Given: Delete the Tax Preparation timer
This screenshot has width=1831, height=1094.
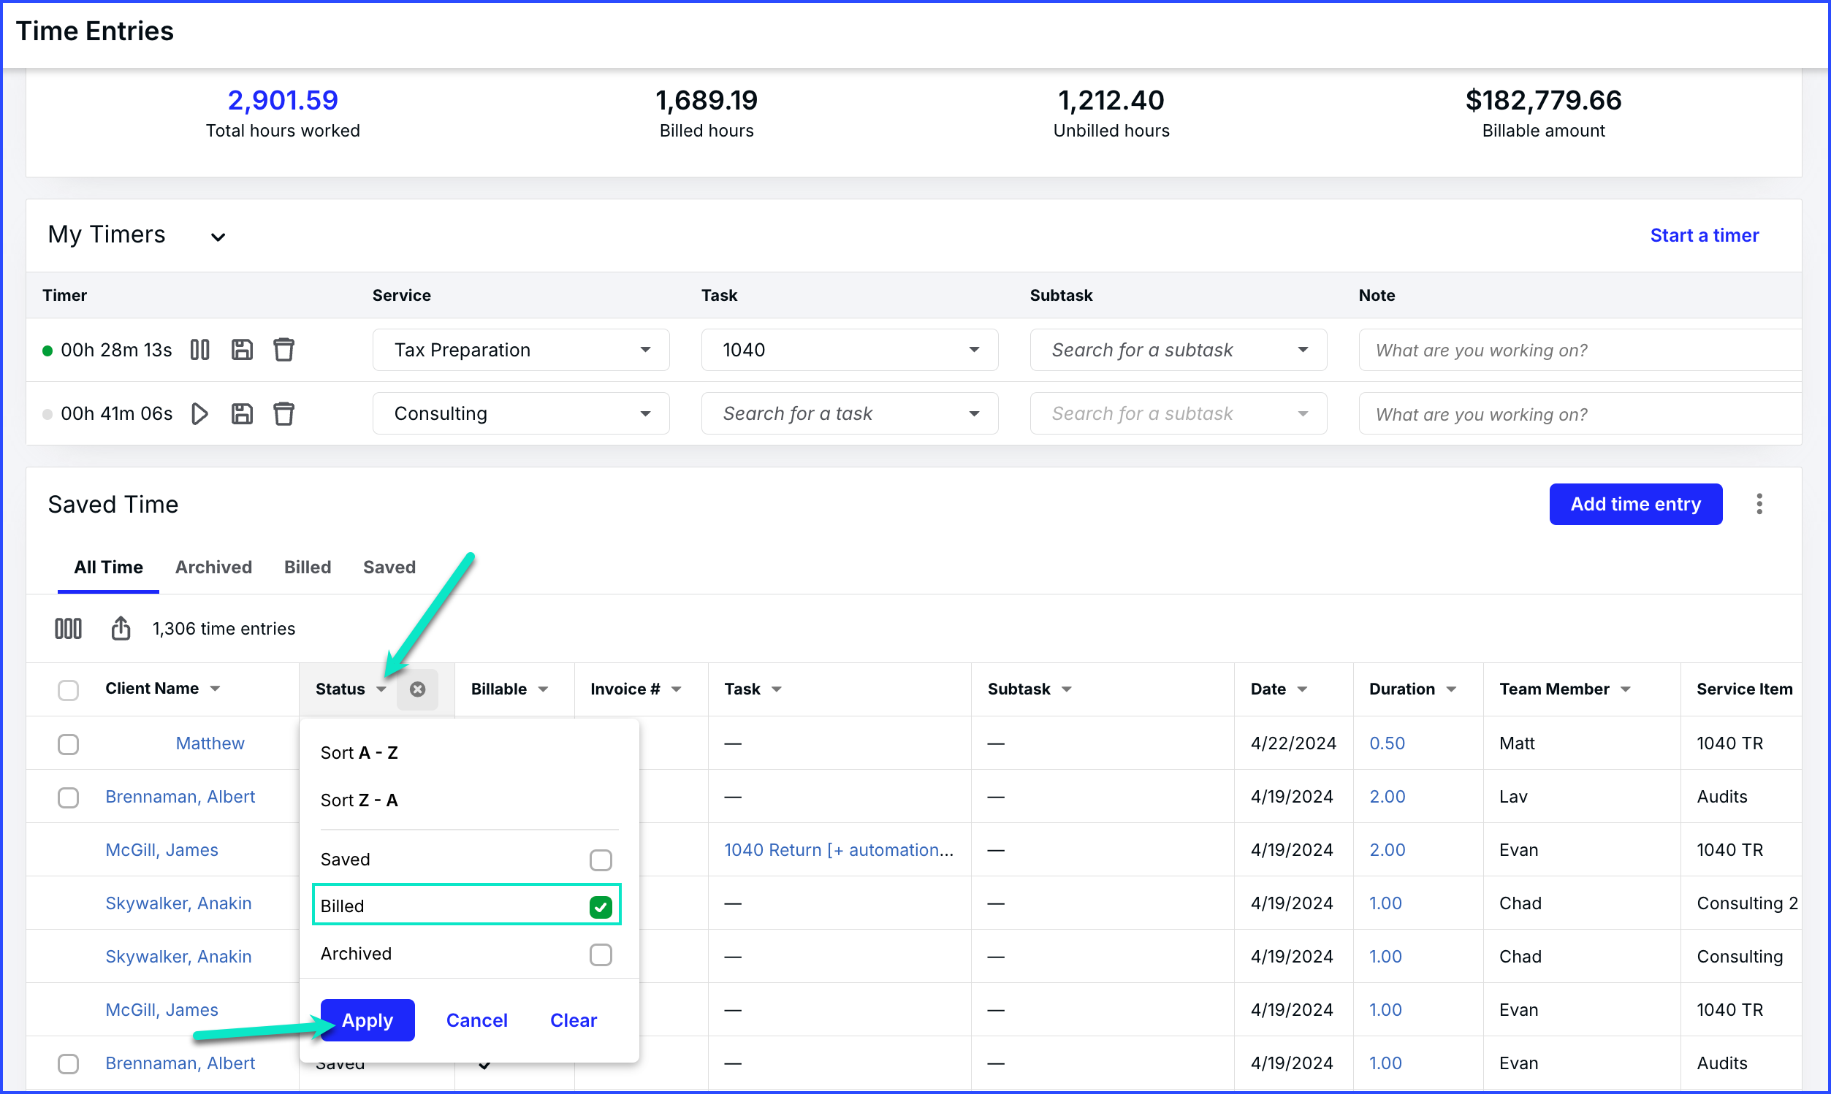Looking at the screenshot, I should click(x=284, y=349).
